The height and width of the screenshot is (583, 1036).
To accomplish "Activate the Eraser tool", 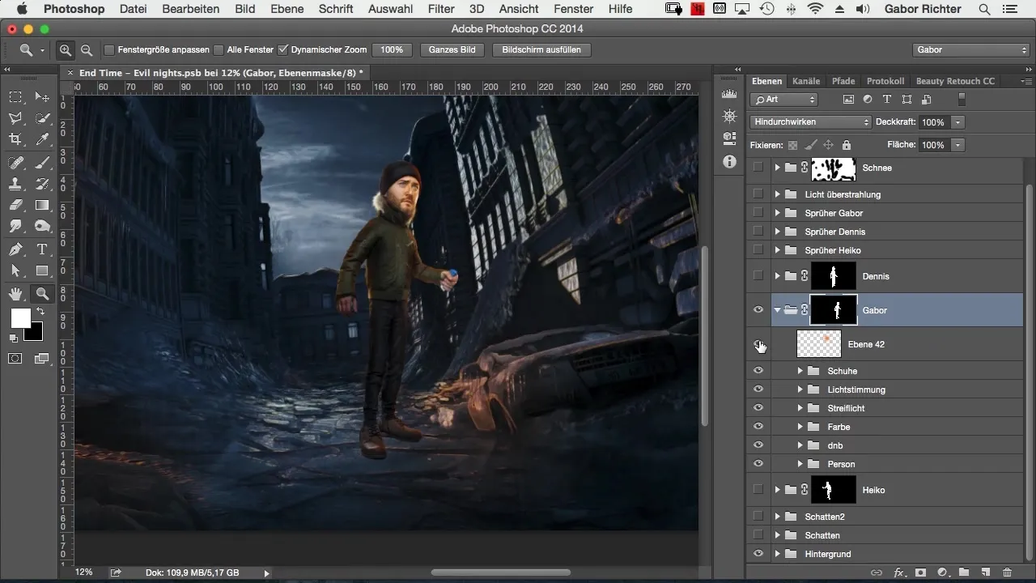I will pyautogui.click(x=16, y=205).
